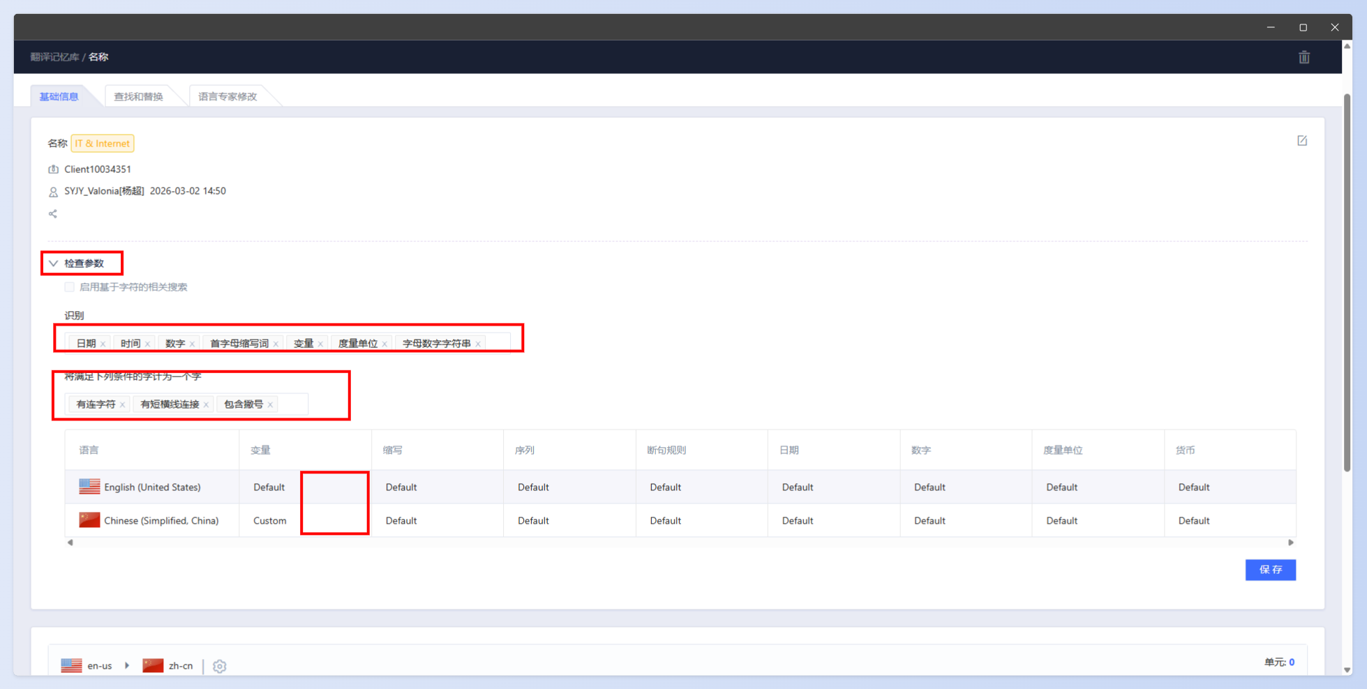Screen dimensions: 1367x689
Task: Go to 翻译记忆库 breadcrumb link
Action: click(x=54, y=57)
